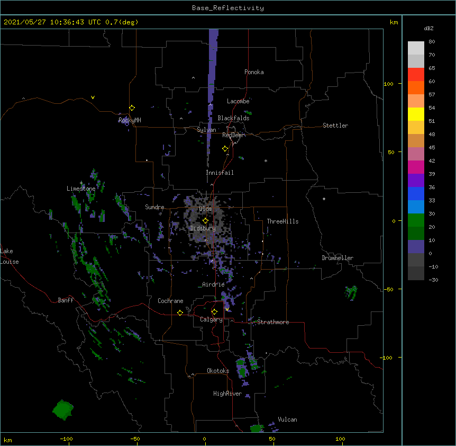Viewport: 456px width, 446px height.
Task: Click the asterisk marker east of Innisfail
Action: pos(266,160)
